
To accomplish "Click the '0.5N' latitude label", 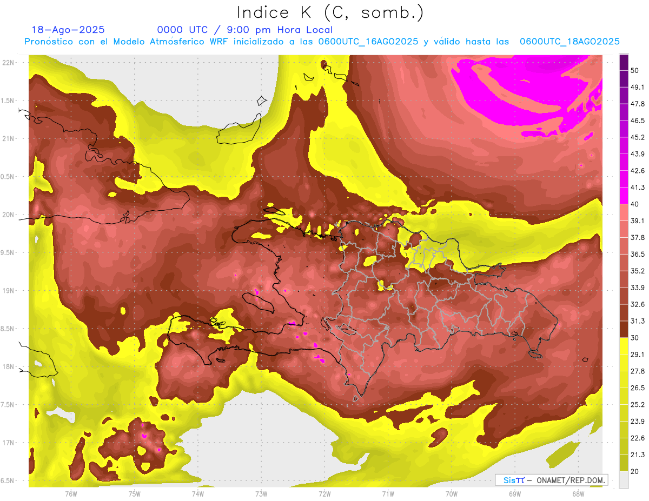I will pos(8,177).
